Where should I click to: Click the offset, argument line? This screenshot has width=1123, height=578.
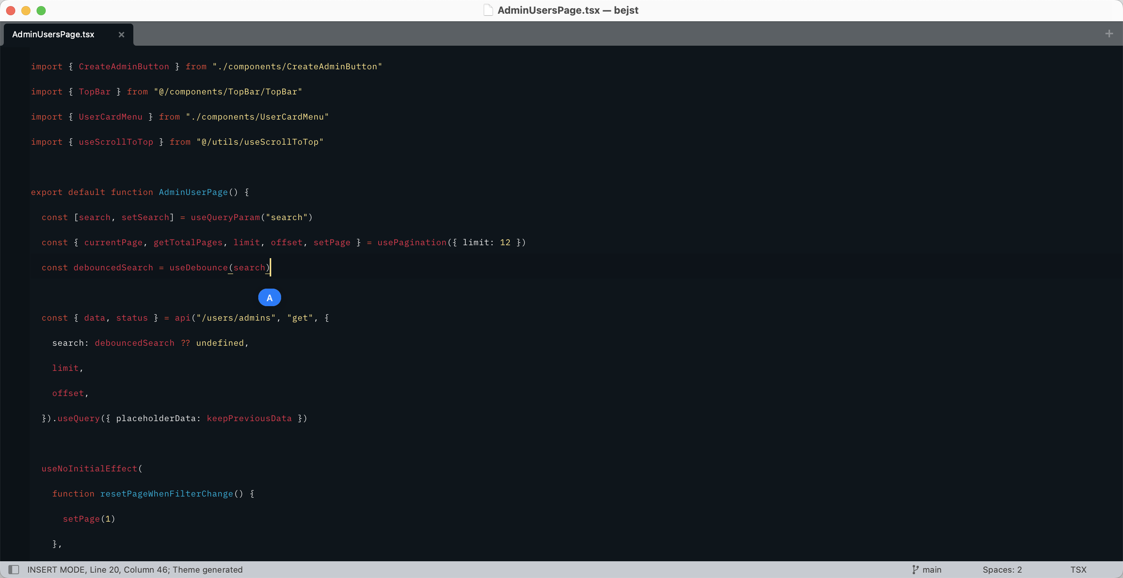pos(70,393)
